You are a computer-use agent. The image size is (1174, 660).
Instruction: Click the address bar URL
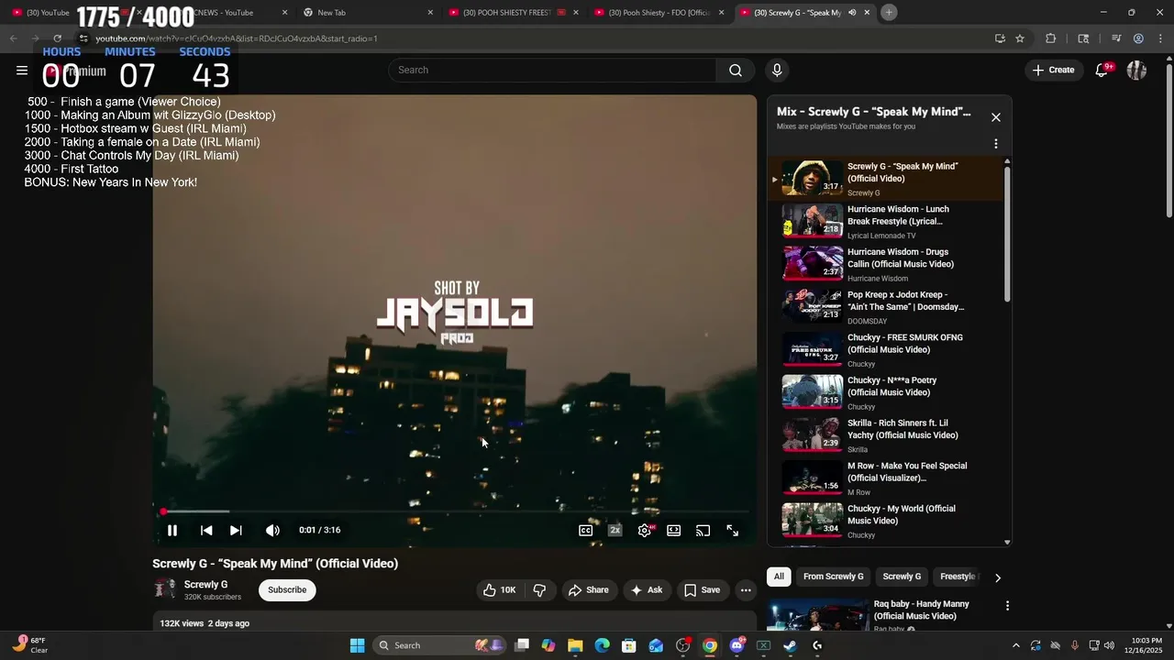click(237, 38)
